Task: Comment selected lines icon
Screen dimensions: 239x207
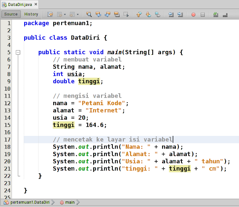Action: click(216, 14)
